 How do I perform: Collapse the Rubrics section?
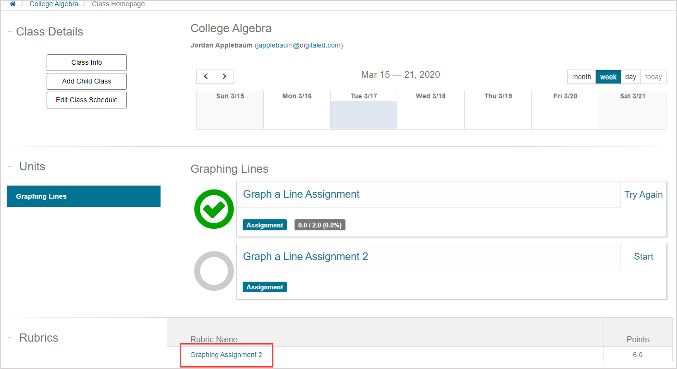(x=10, y=338)
